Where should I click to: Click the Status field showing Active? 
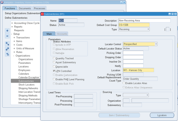point(71,25)
